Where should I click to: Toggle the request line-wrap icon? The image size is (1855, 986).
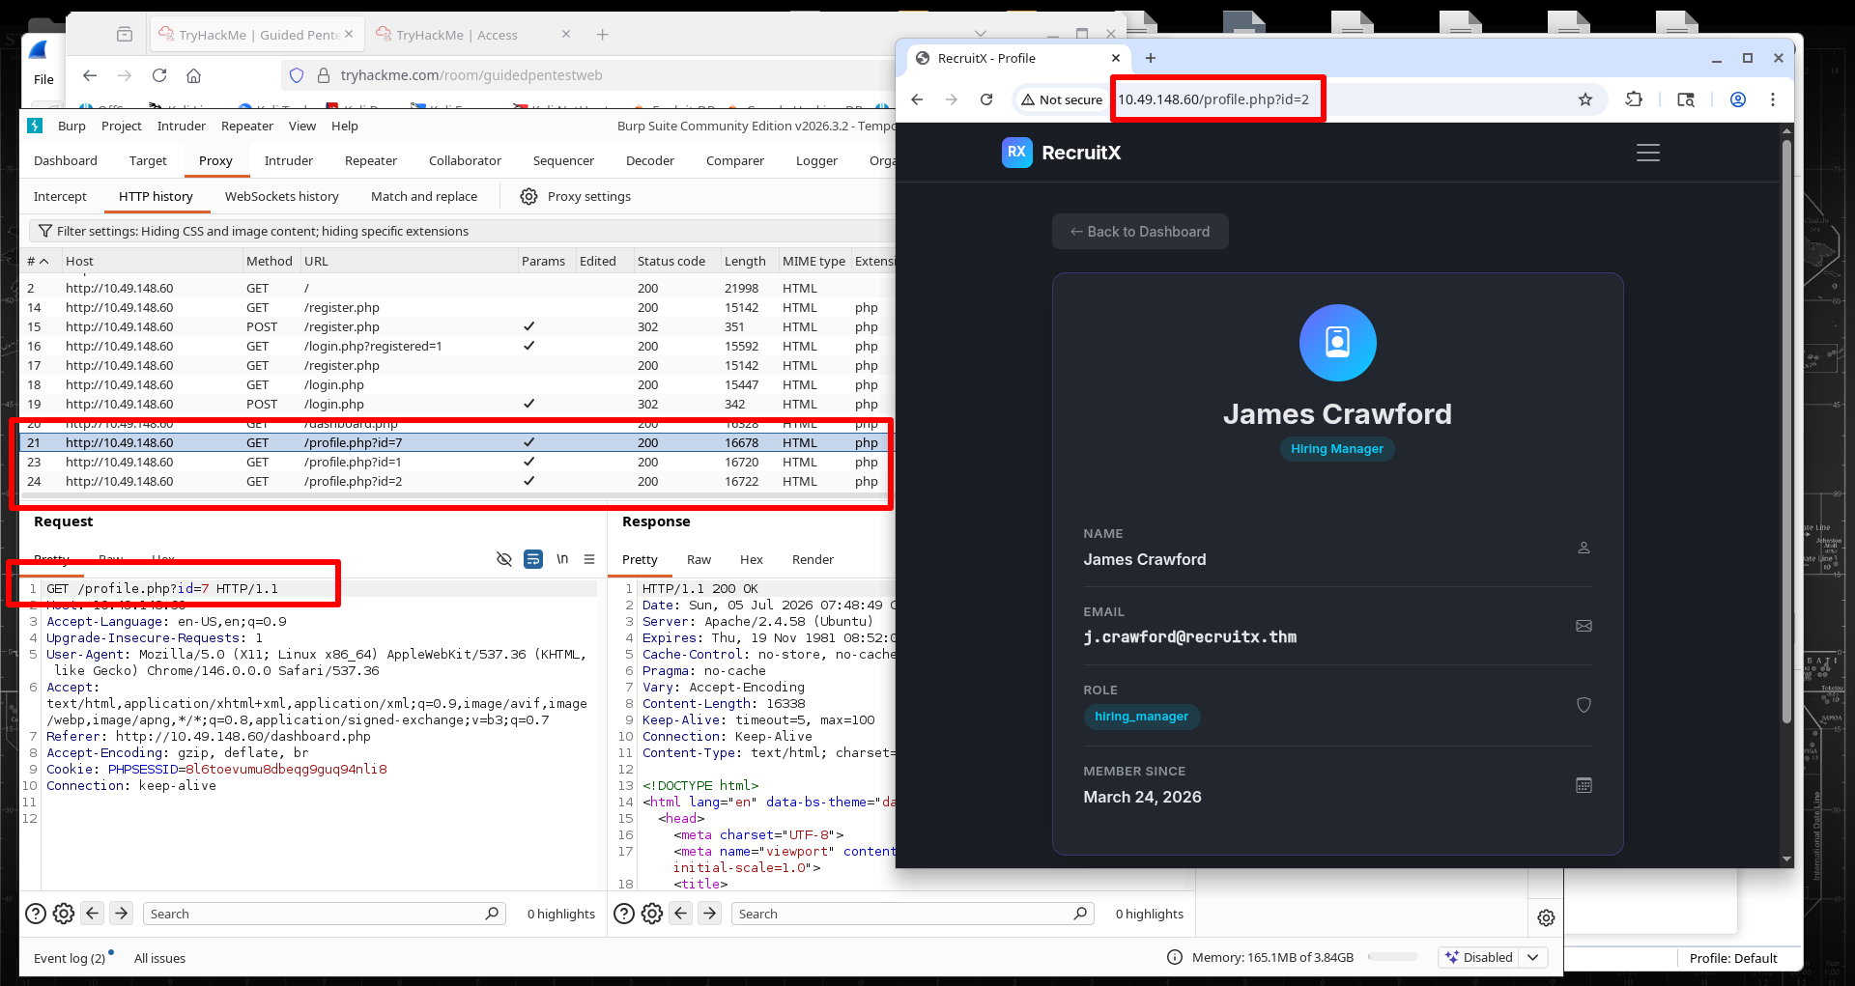pos(533,559)
